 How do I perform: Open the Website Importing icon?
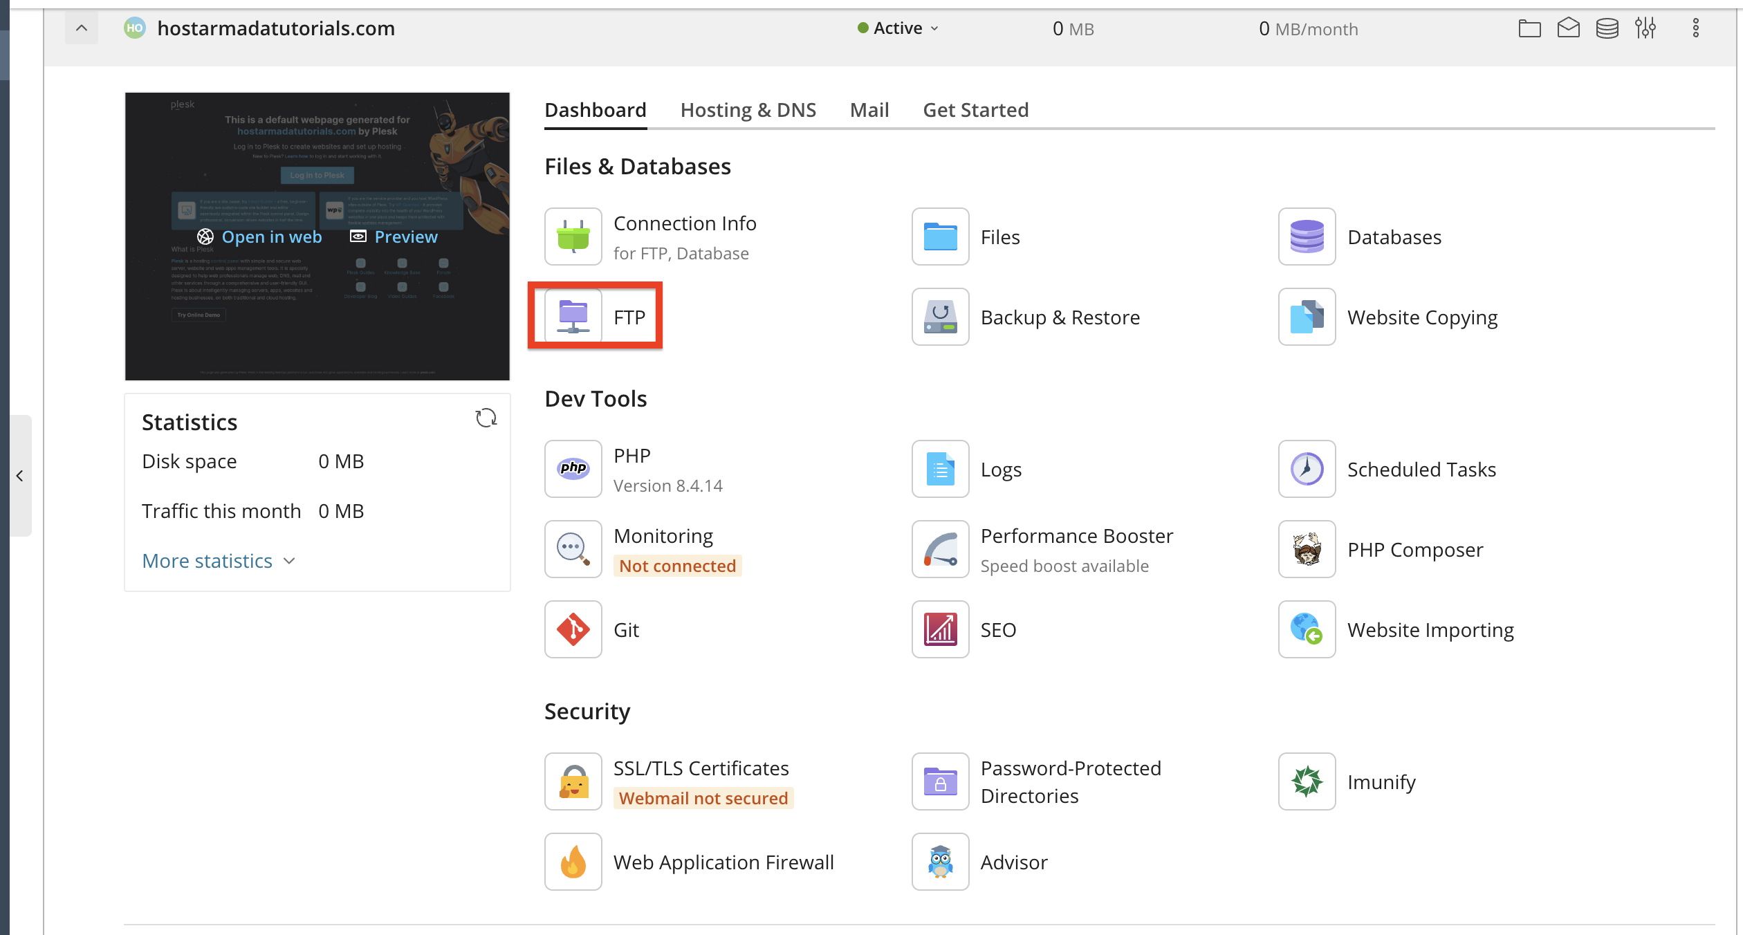tap(1307, 629)
